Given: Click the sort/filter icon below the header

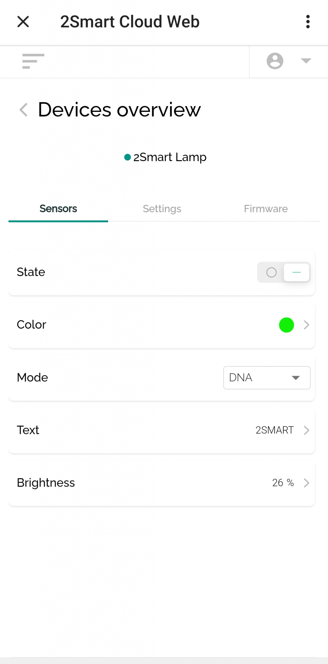Looking at the screenshot, I should click(33, 61).
